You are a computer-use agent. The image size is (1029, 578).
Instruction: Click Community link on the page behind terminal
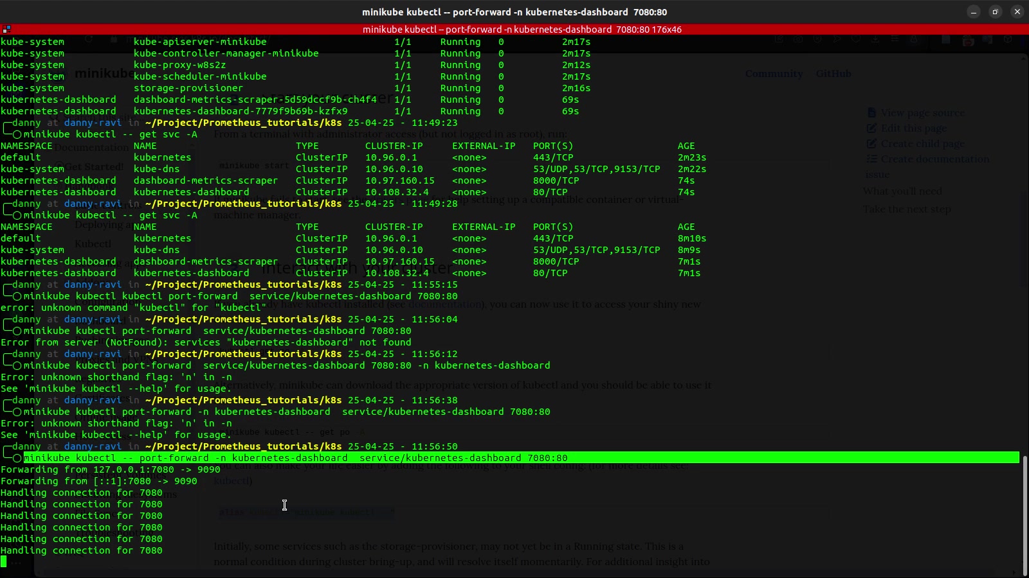(774, 74)
